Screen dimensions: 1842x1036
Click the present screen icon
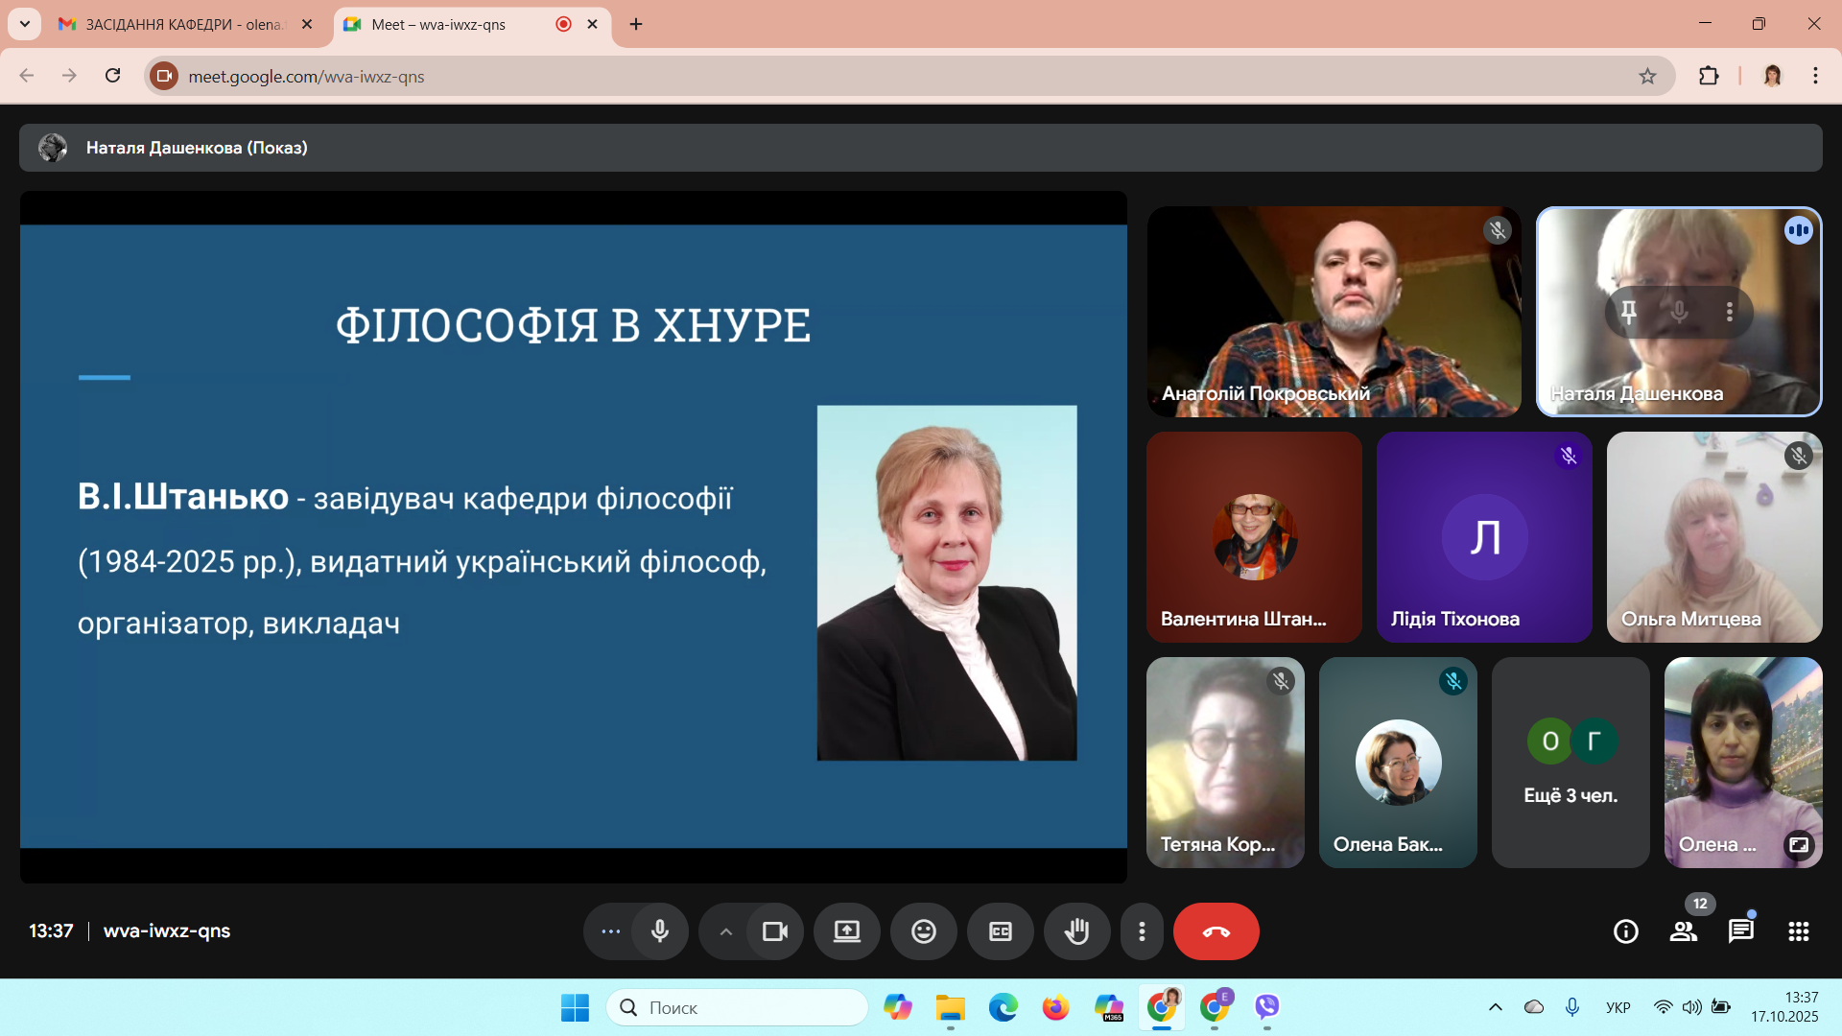pos(846,931)
